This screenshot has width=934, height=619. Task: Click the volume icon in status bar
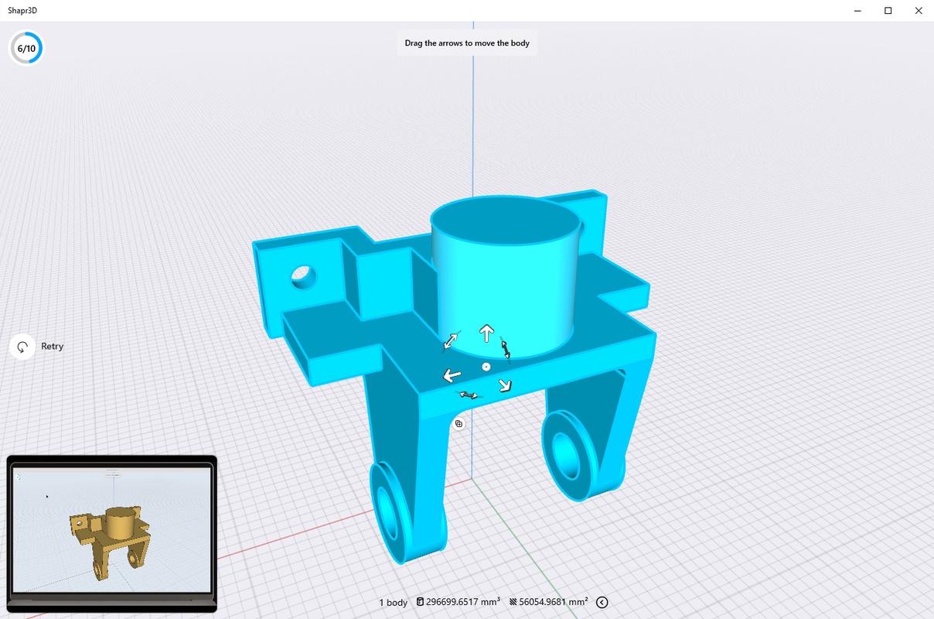click(420, 602)
